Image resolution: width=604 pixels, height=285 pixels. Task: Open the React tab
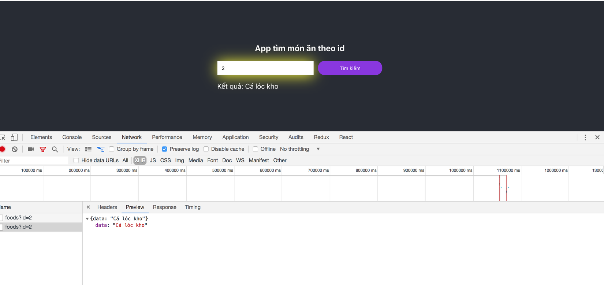pyautogui.click(x=346, y=138)
